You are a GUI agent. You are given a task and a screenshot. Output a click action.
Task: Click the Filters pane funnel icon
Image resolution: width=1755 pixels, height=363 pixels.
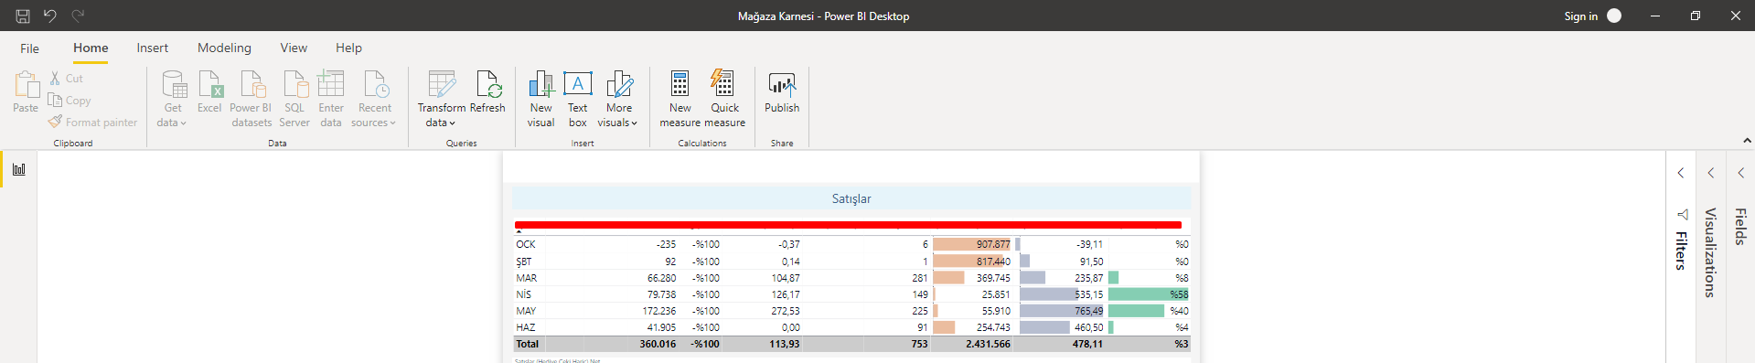pyautogui.click(x=1682, y=215)
